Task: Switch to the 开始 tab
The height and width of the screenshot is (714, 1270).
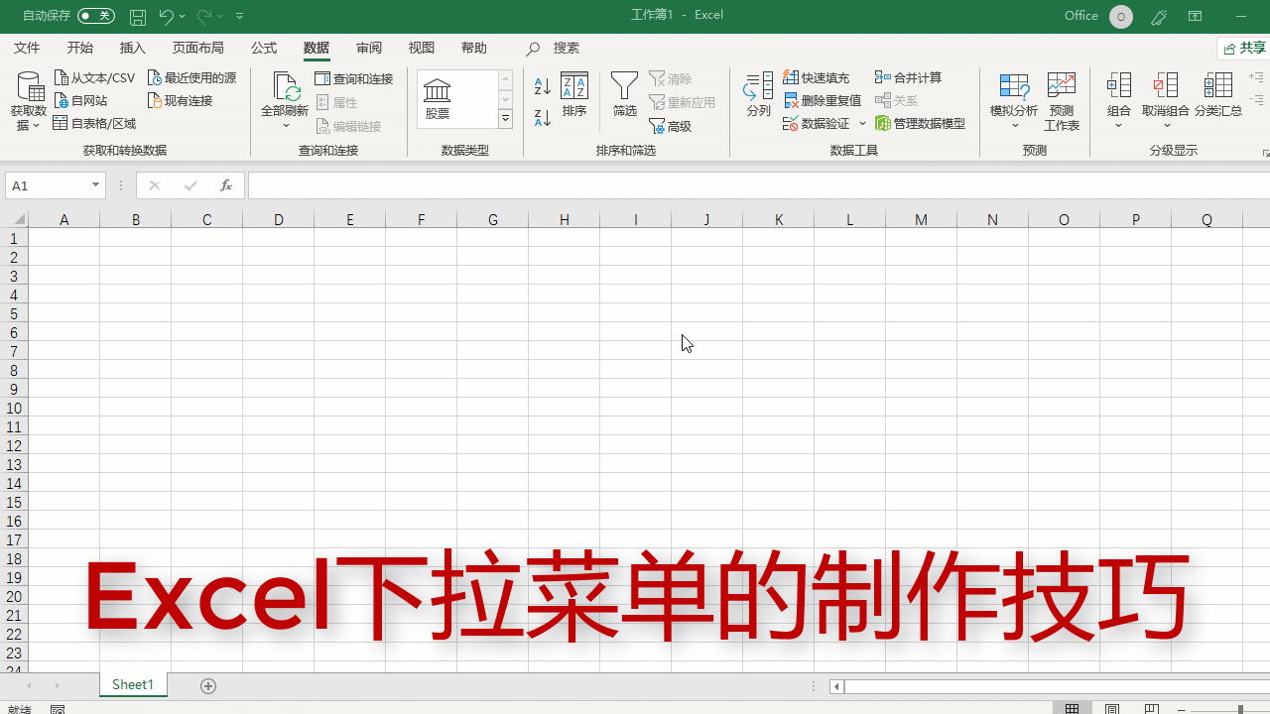Action: pos(79,49)
